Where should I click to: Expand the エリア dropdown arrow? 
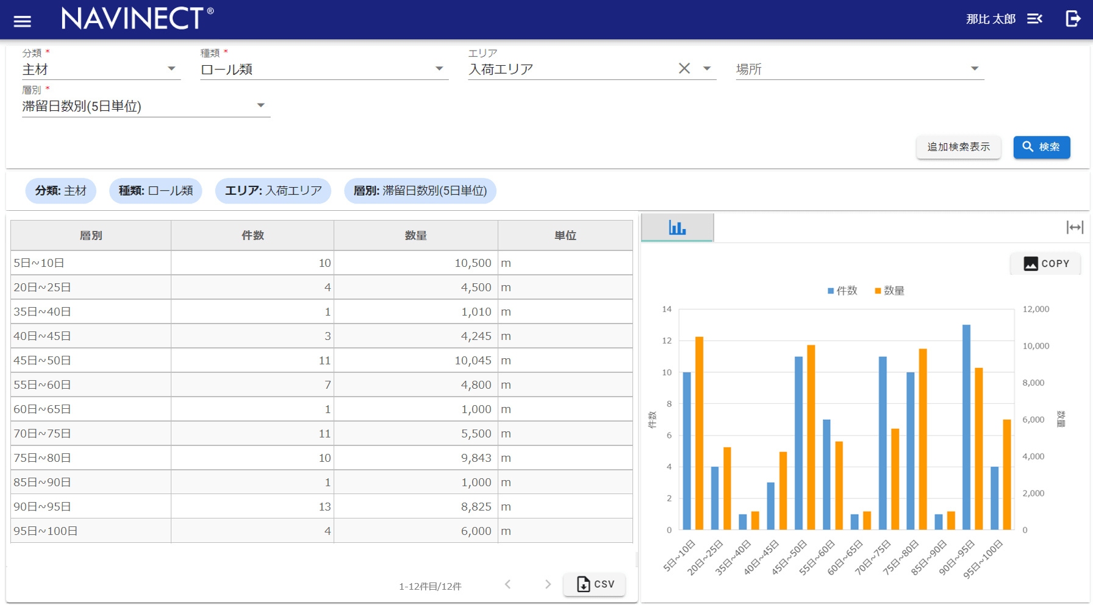pyautogui.click(x=707, y=69)
